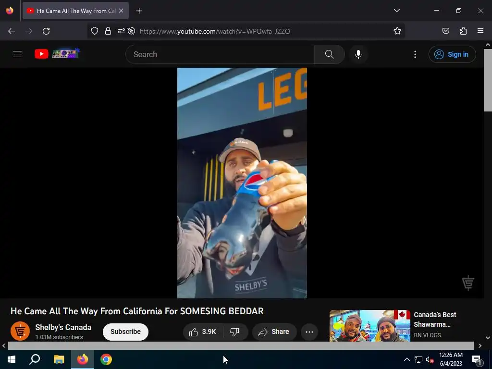Click the YouTube logo to go home
This screenshot has height=369, width=492.
pyautogui.click(x=57, y=54)
